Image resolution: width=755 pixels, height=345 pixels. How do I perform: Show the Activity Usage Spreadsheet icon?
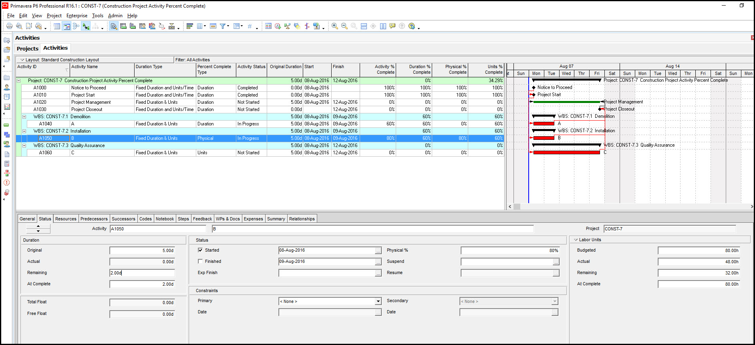click(123, 26)
